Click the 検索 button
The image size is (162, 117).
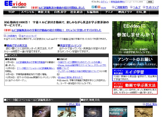pyautogui.click(x=150, y=2)
